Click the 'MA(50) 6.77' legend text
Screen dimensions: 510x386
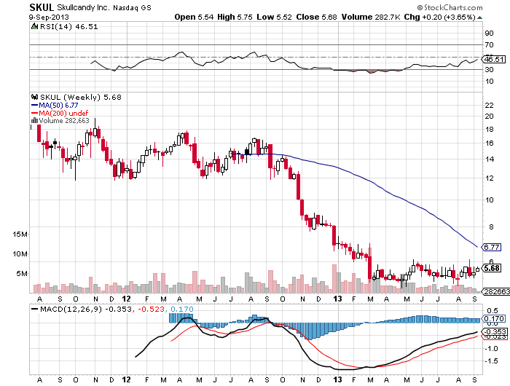(58, 106)
